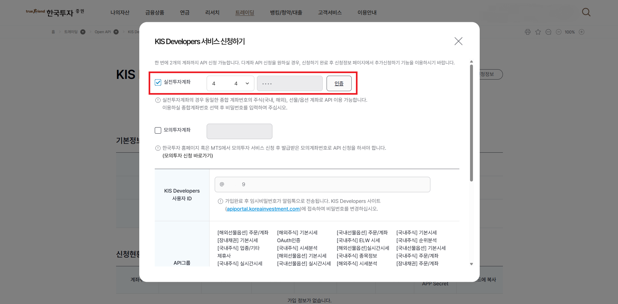Click the [해외주식] 기본시세 API group text

pyautogui.click(x=297, y=233)
